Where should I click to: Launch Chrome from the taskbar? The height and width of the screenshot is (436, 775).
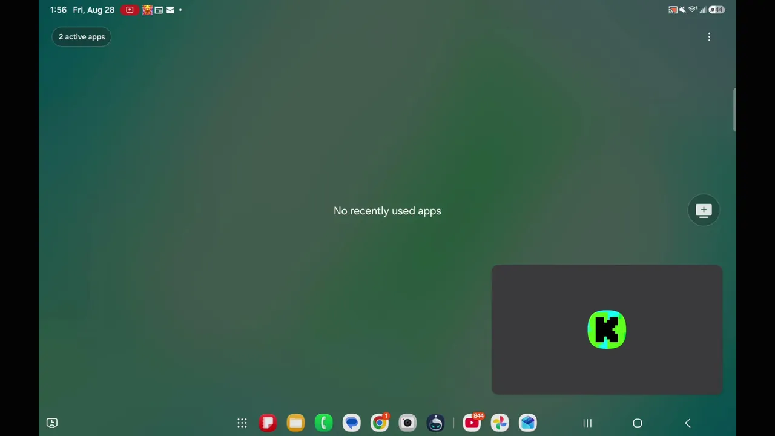(380, 423)
